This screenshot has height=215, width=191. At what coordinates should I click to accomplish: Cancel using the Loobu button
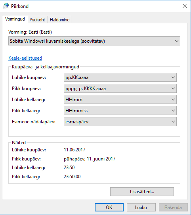[141, 207]
